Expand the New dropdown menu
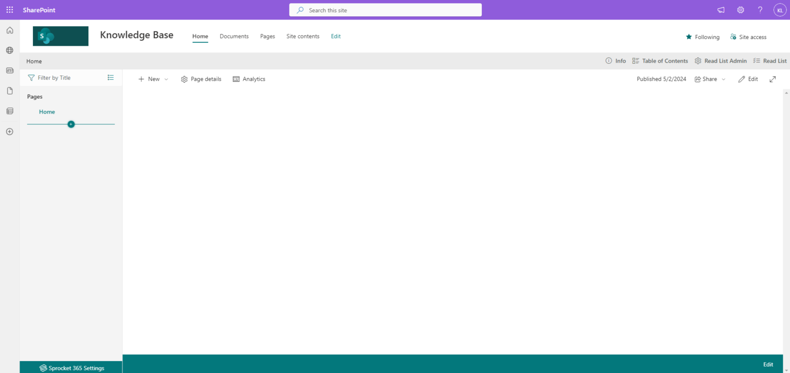The width and height of the screenshot is (790, 373). pyautogui.click(x=167, y=79)
